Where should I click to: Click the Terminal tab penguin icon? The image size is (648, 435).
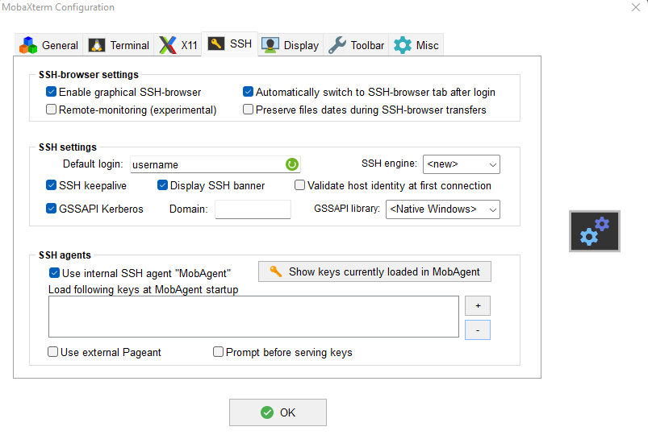tap(97, 45)
